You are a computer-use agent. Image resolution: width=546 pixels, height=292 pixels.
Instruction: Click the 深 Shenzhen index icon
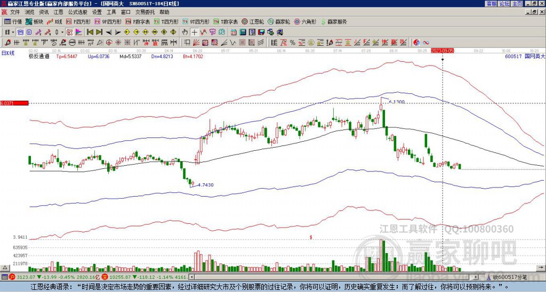[104, 277]
